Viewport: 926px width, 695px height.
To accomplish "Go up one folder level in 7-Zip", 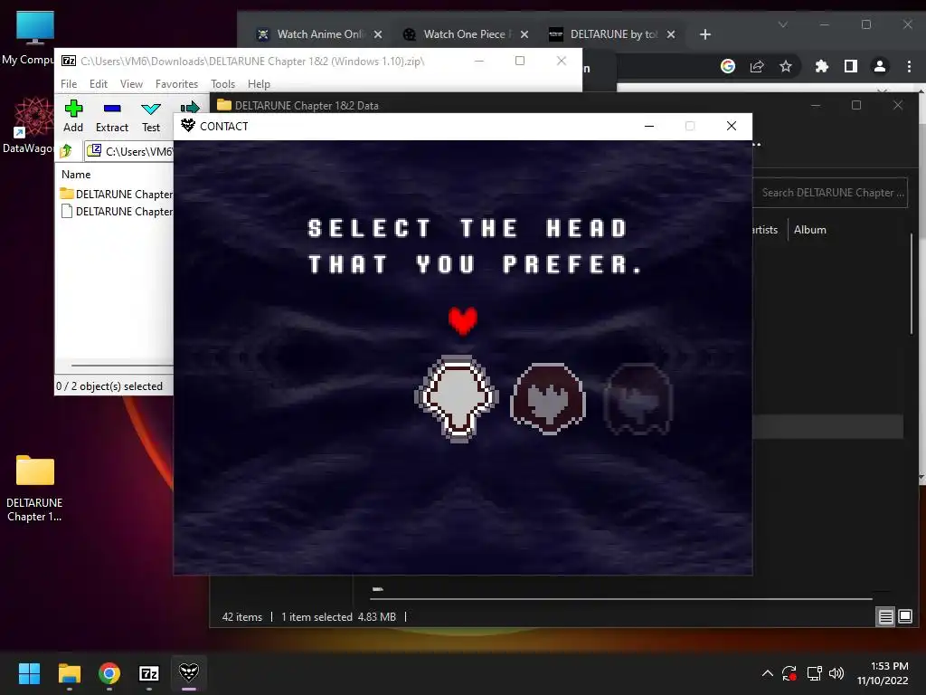I will [x=66, y=151].
